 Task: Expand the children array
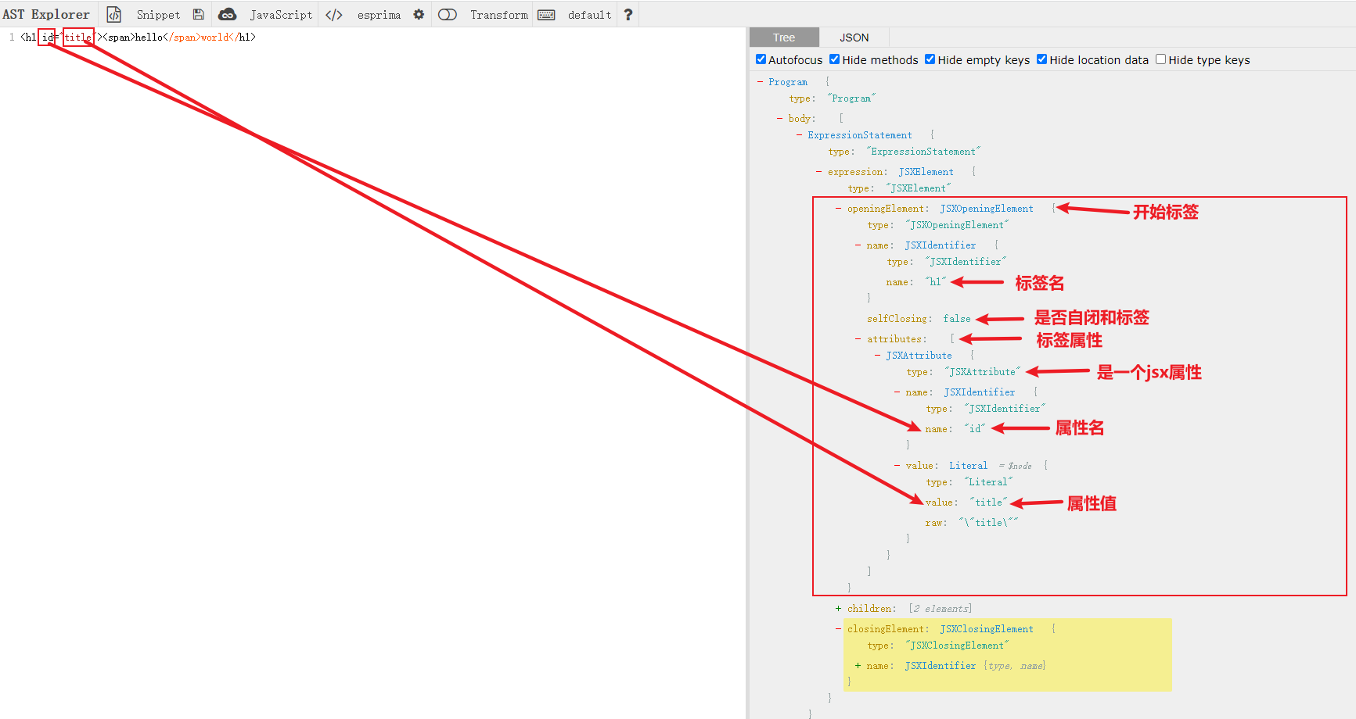click(x=838, y=609)
